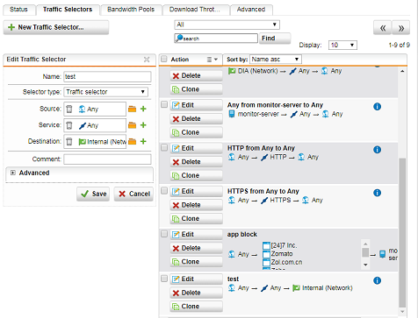Click the Name input field
418x318 pixels.
click(107, 77)
